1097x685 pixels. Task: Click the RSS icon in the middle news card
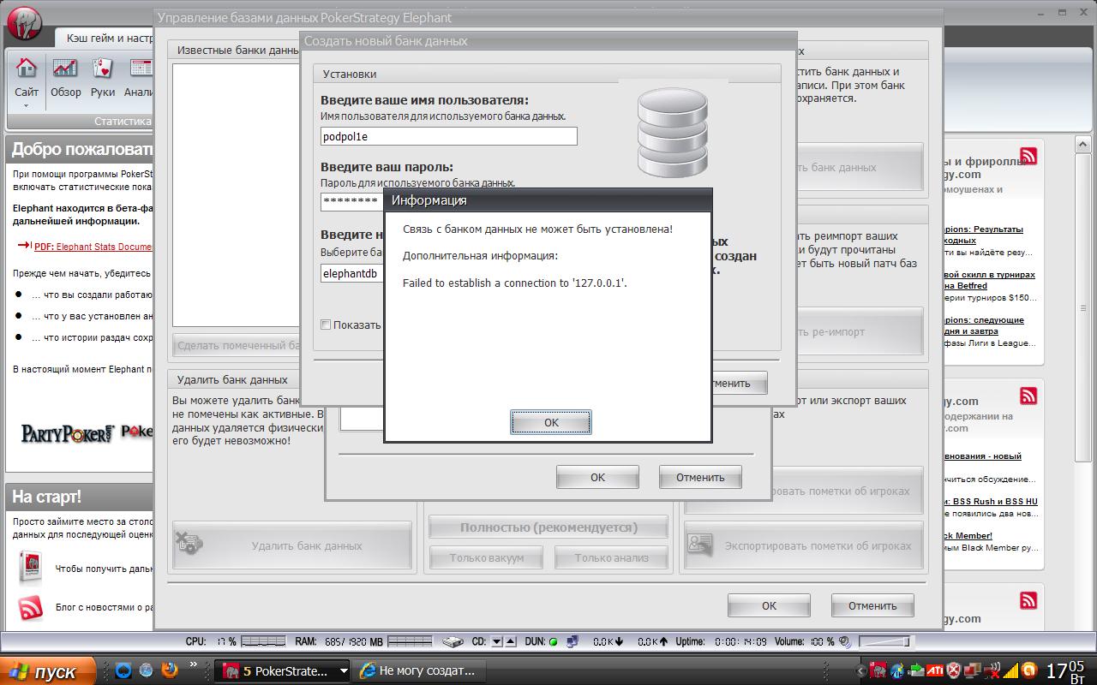tap(1028, 396)
